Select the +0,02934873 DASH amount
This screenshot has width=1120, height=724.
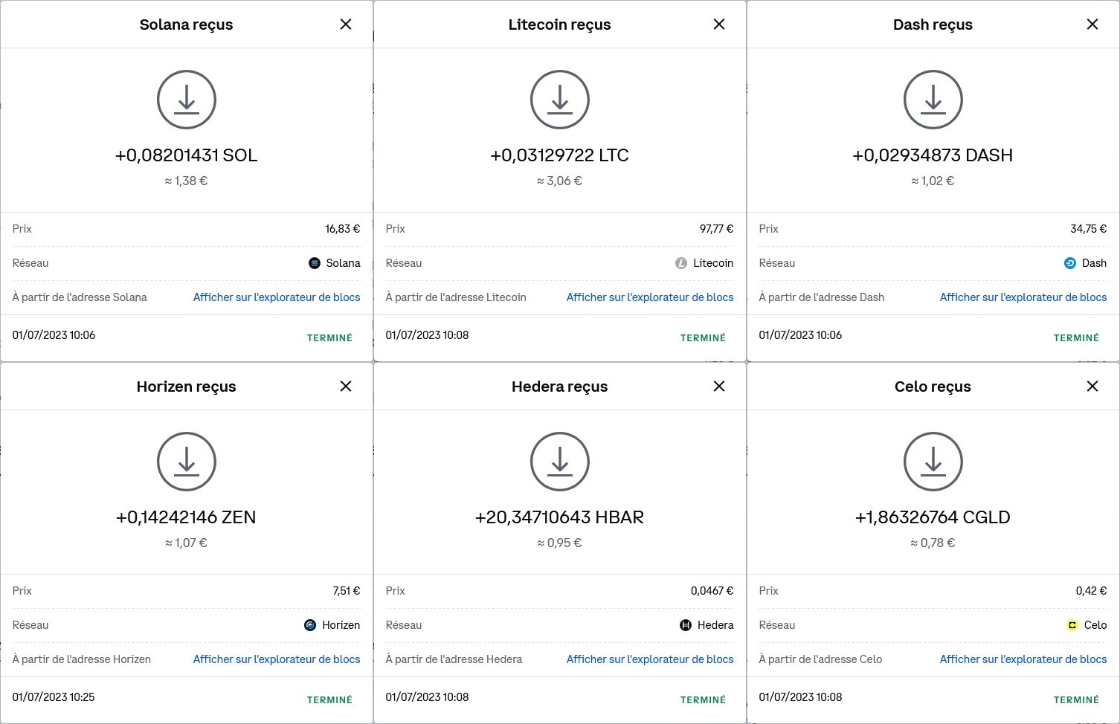point(933,155)
